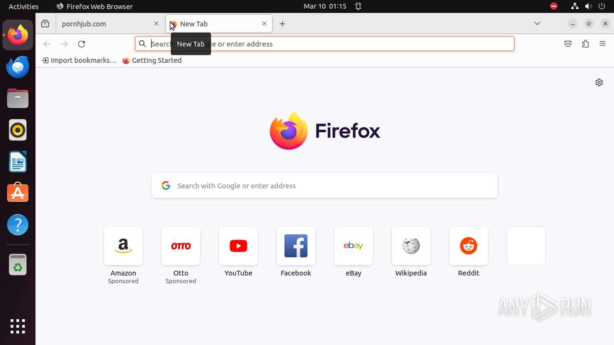
Task: Save to Pocket icon in toolbar
Action: 568,44
